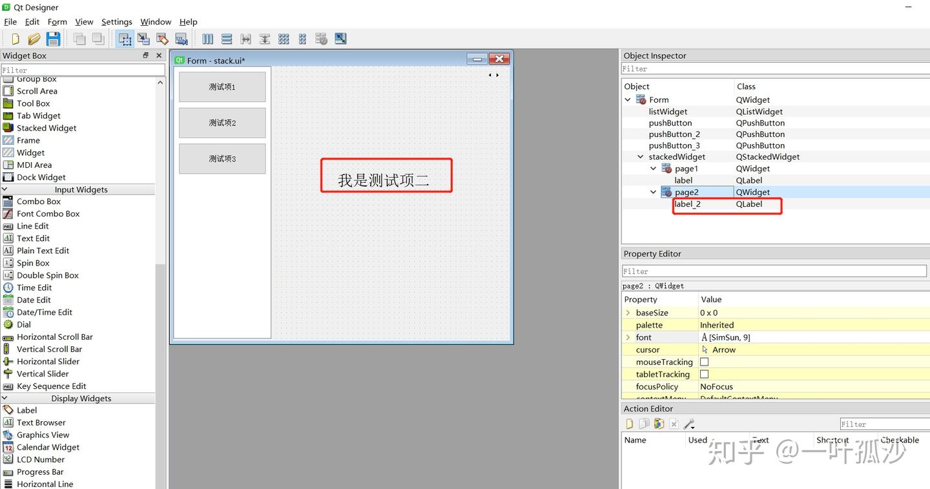This screenshot has height=489, width=930.
Task: Switch to Edit Tab Order mode
Action: (181, 39)
